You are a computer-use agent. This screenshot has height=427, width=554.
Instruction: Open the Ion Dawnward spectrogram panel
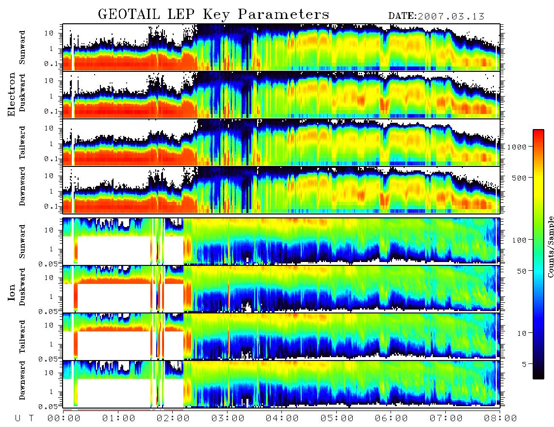click(281, 384)
